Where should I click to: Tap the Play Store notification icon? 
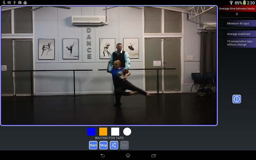click(20, 3)
